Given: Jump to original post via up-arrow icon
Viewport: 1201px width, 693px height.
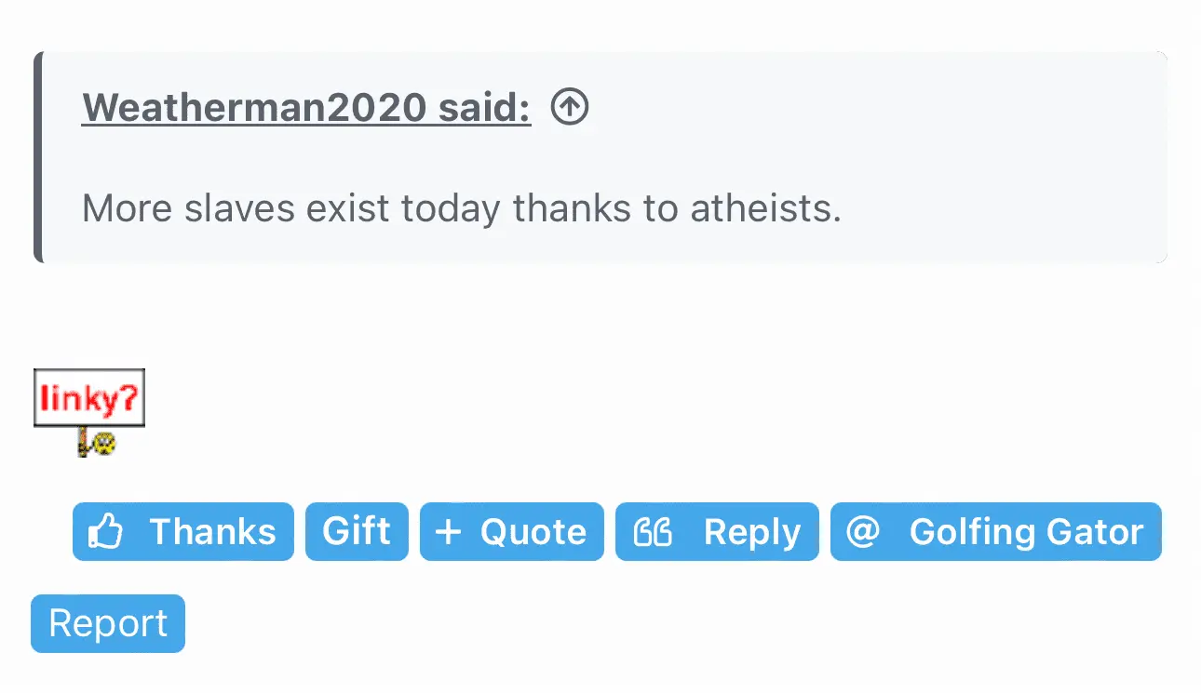Looking at the screenshot, I should [570, 108].
